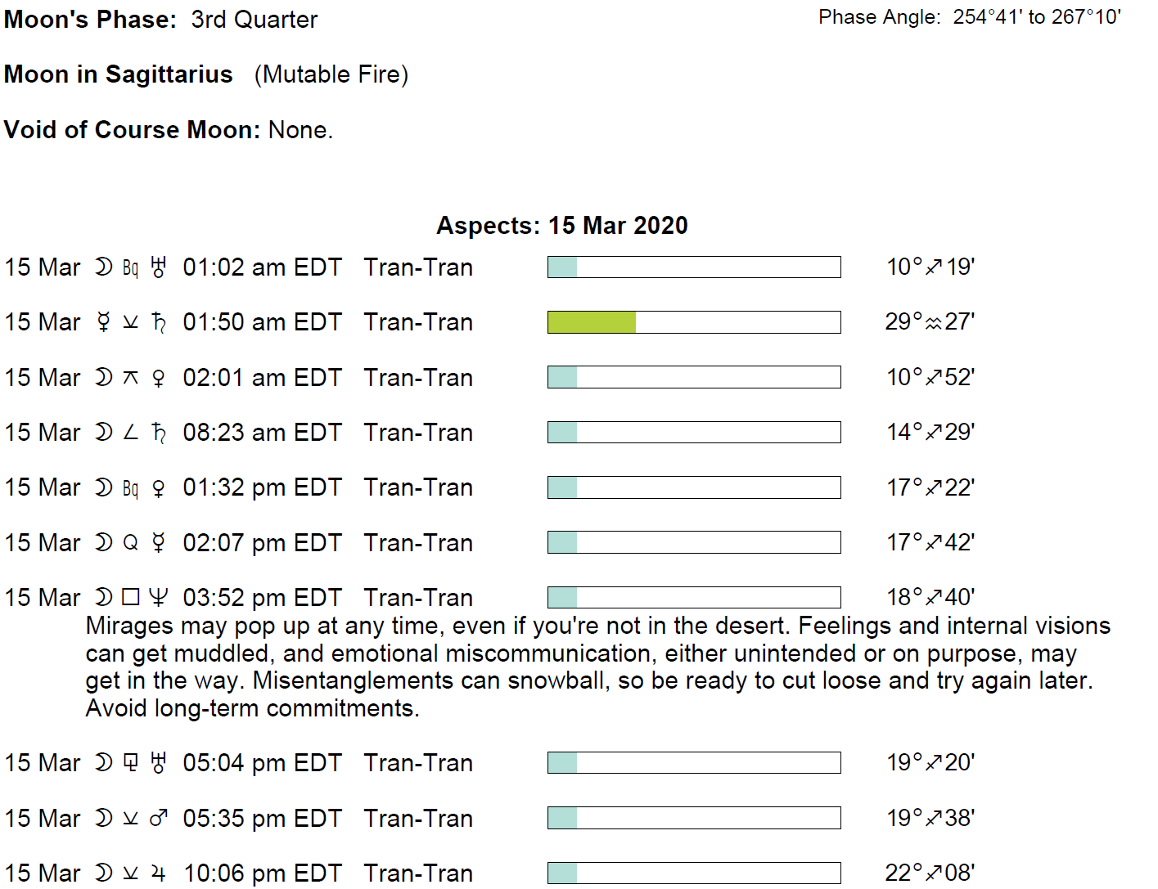Click the 05:04 pm EDT time entry
1158x889 pixels.
pos(262,763)
